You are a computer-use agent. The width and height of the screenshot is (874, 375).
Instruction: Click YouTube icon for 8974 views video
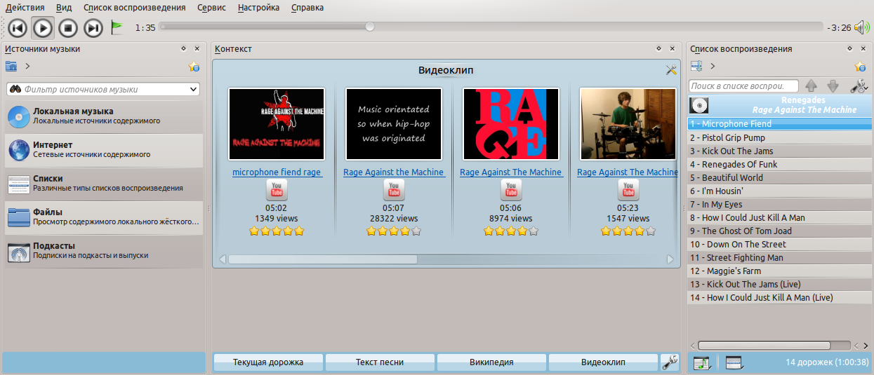tap(511, 190)
